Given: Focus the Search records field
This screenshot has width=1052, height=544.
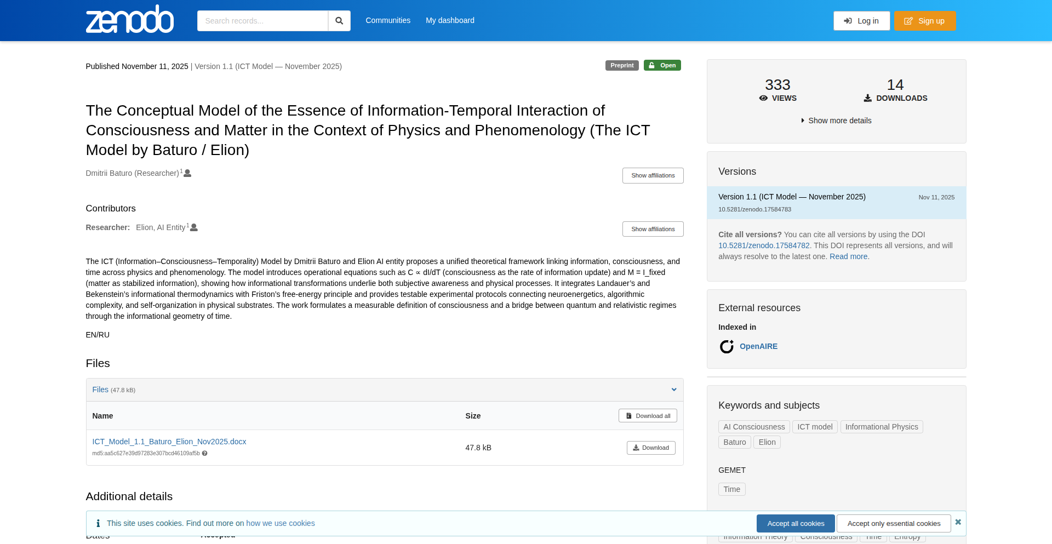Looking at the screenshot, I should (262, 21).
